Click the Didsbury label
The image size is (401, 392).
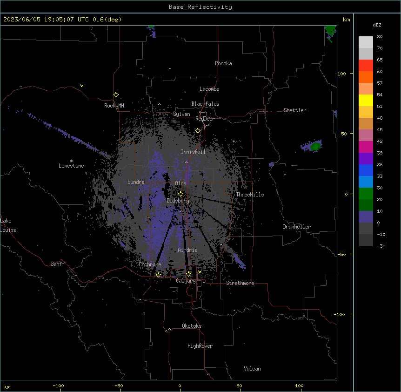pos(178,201)
